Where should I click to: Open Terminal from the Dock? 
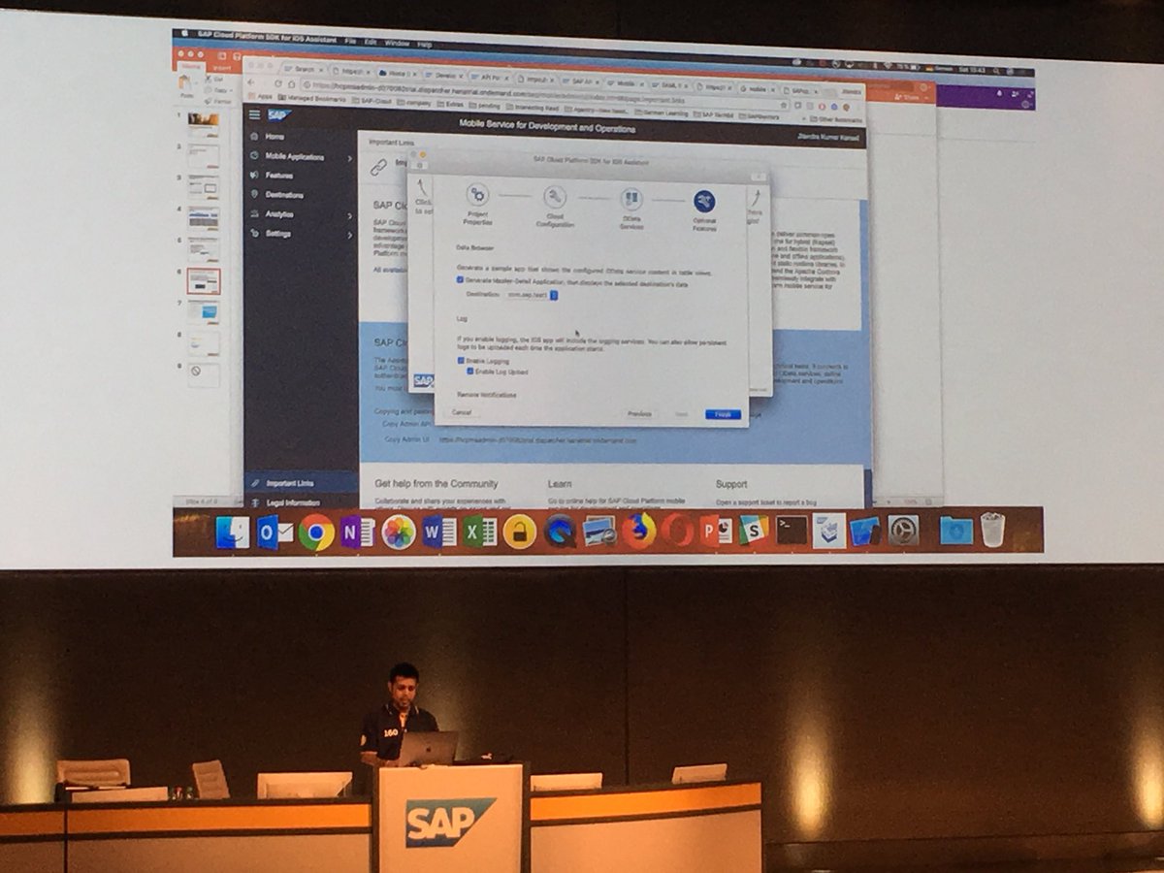[792, 531]
